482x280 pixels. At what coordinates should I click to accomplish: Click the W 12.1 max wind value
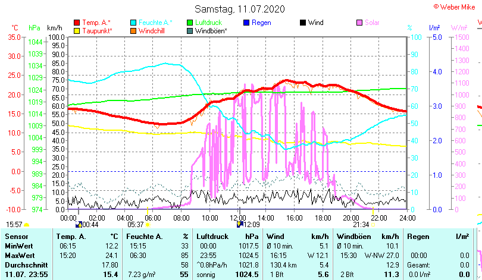[318, 256]
